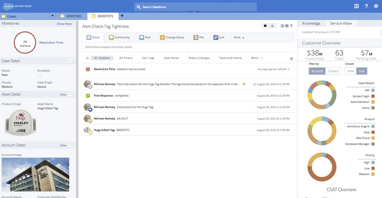Click the Alerts legend color swatch
The height and width of the screenshot is (198, 382).
(x=373, y=108)
